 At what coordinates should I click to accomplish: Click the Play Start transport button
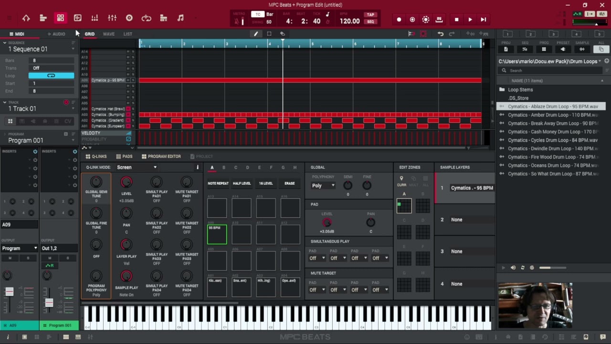coord(484,20)
